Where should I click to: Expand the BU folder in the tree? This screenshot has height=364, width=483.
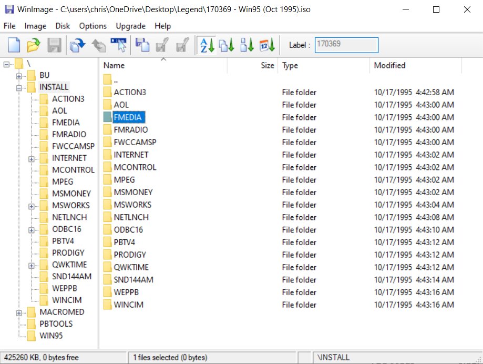click(x=19, y=76)
